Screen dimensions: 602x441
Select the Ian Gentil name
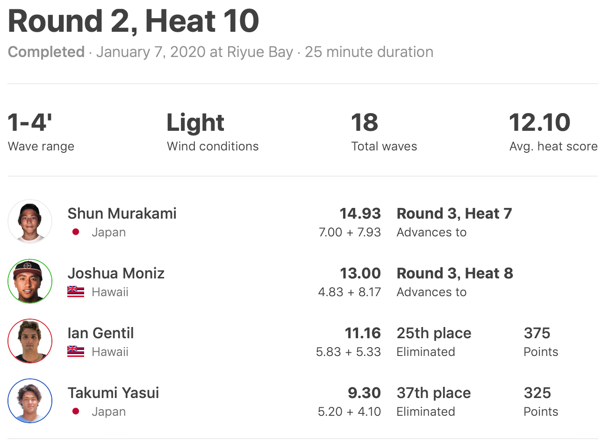pos(100,333)
